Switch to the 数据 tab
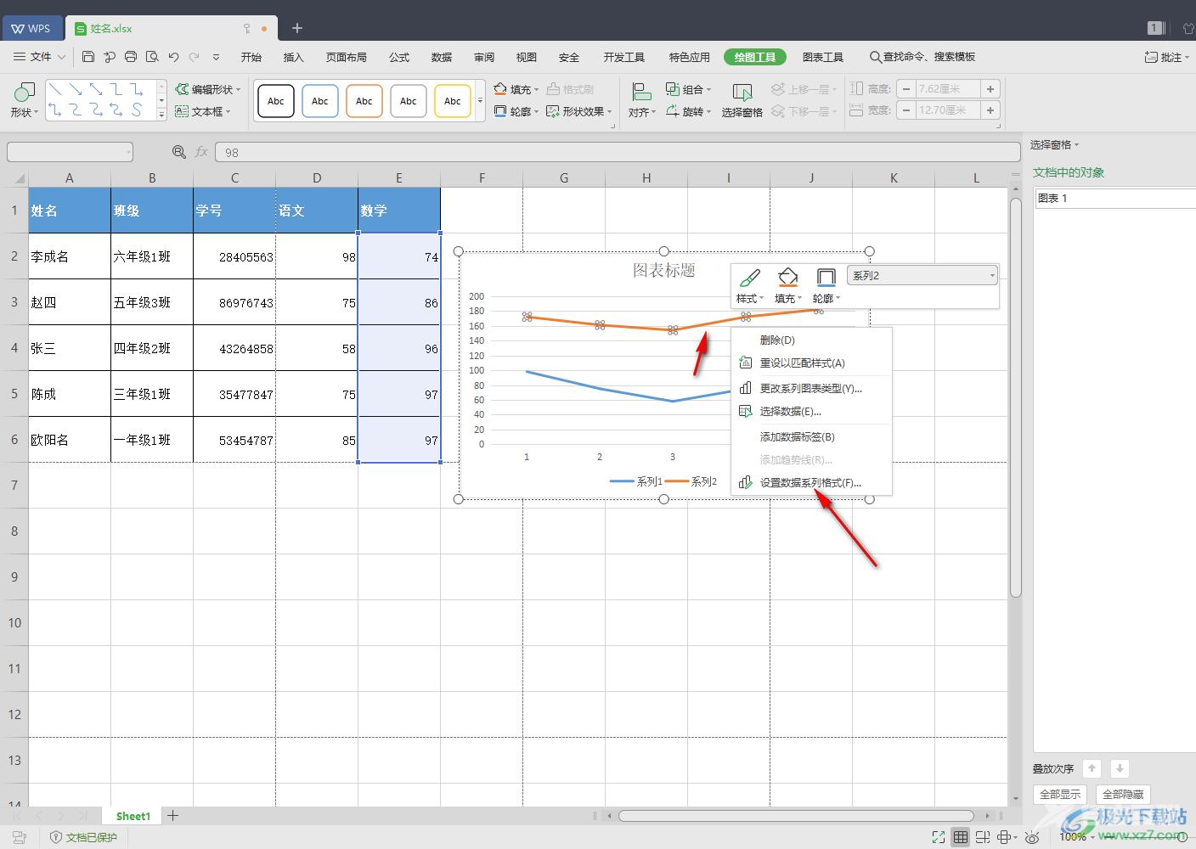Screen dimensions: 1196x849 click(442, 57)
